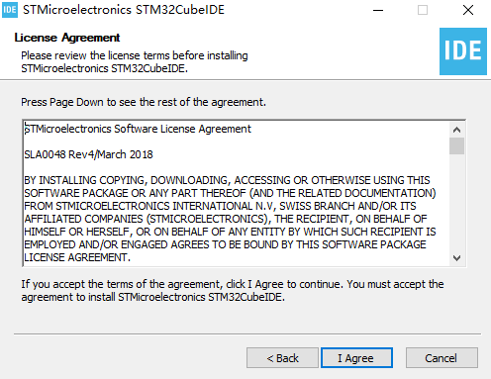
Task: Click the STMicroelectronics STM32CubeIDE window title text
Action: pos(124,10)
